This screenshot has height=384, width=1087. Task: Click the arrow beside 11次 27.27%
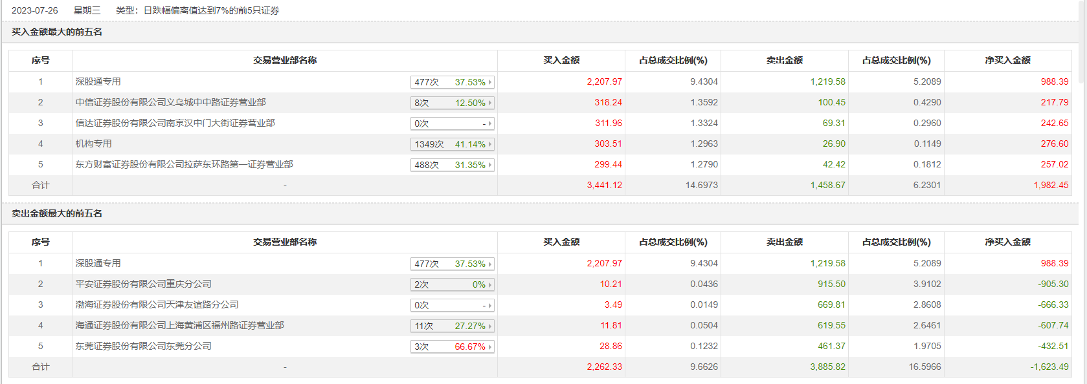[x=490, y=326]
